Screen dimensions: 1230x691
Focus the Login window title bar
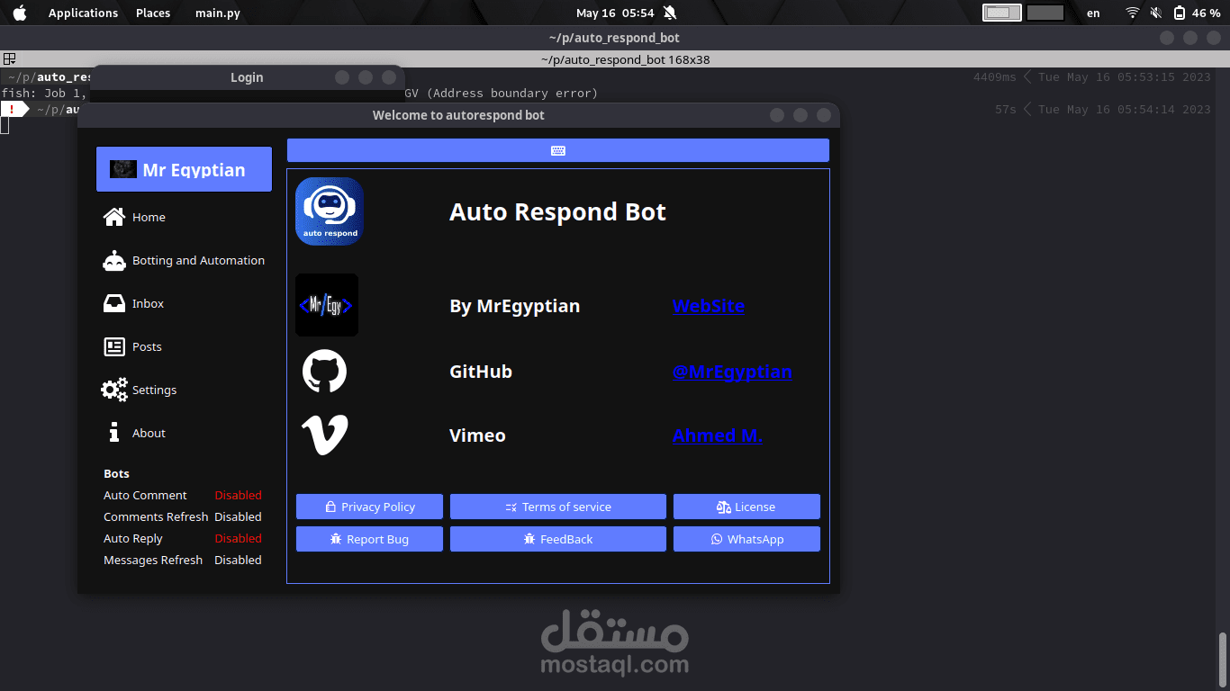248,77
